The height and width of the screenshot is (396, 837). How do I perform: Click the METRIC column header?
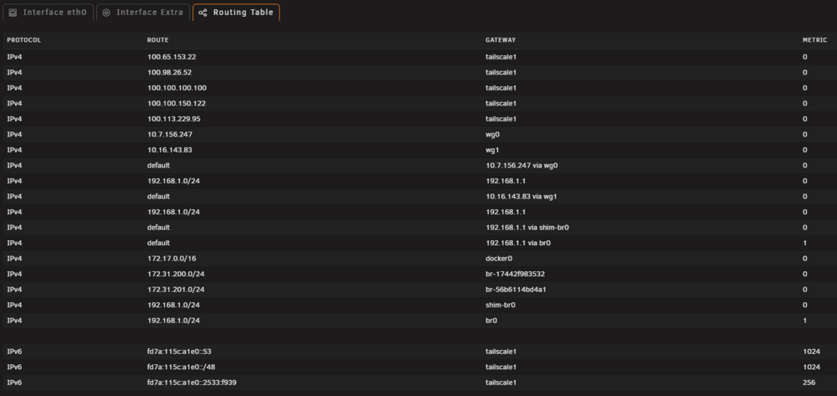(x=814, y=40)
